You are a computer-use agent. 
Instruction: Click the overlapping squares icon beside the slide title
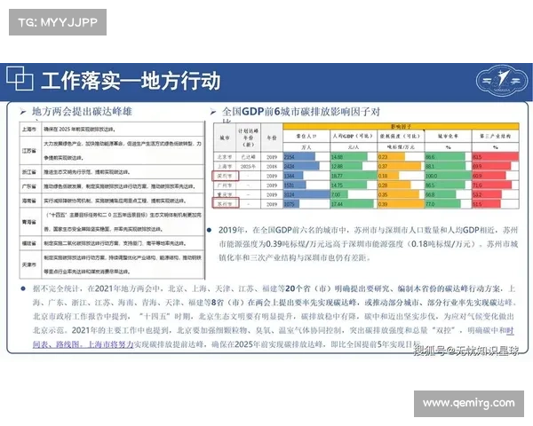pyautogui.click(x=20, y=78)
